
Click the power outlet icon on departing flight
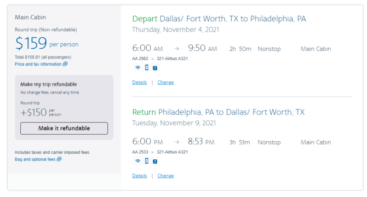point(146,67)
